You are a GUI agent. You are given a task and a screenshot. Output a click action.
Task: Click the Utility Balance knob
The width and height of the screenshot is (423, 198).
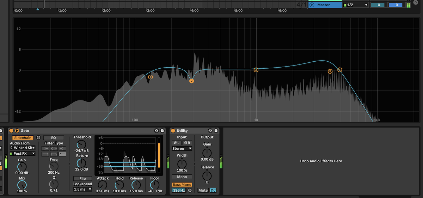click(207, 175)
